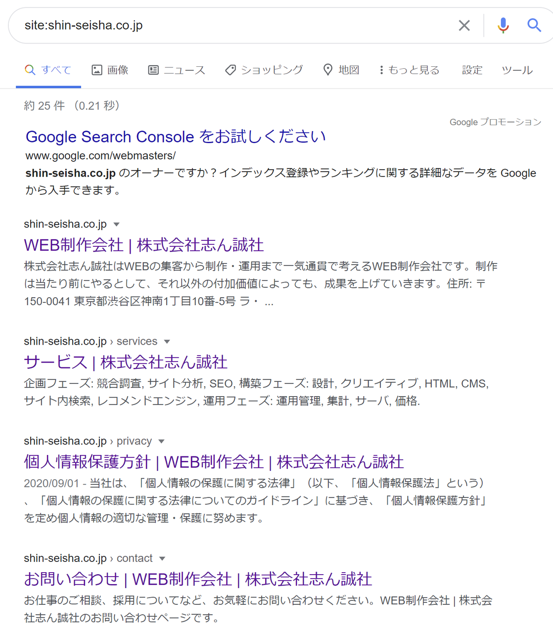The image size is (553, 633).
Task: Open the Google Search Console をお試しください link
Action: click(x=176, y=136)
